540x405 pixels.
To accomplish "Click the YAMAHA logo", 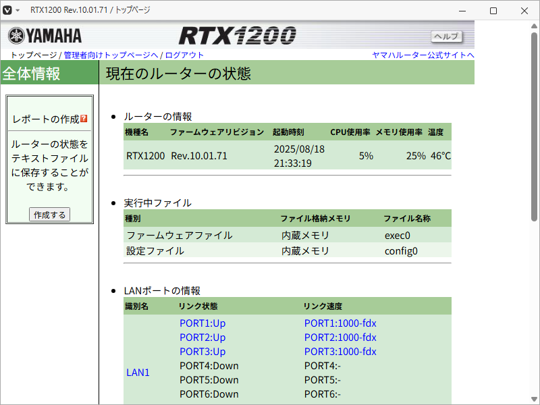I will [45, 36].
